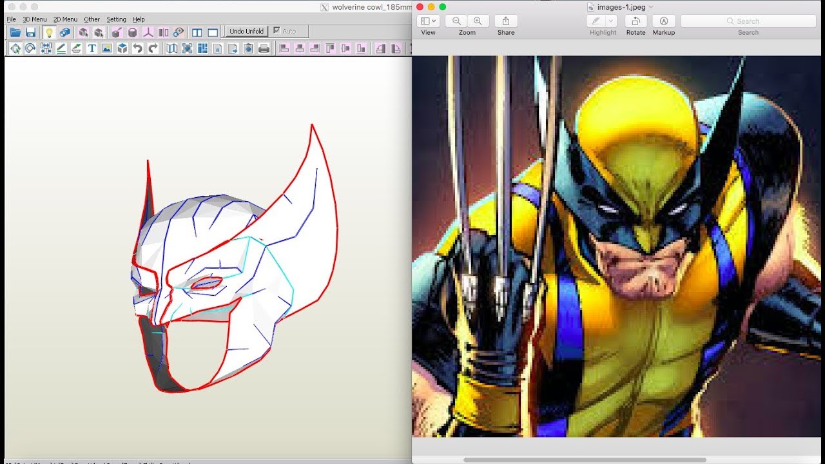Switch to split two-pane window layout
The width and height of the screenshot is (825, 464).
[197, 32]
